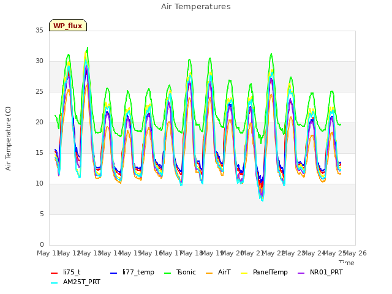Screen dimensions: 392x294
Task: Click the 5 y-axis tick label
Action: (x=42, y=214)
